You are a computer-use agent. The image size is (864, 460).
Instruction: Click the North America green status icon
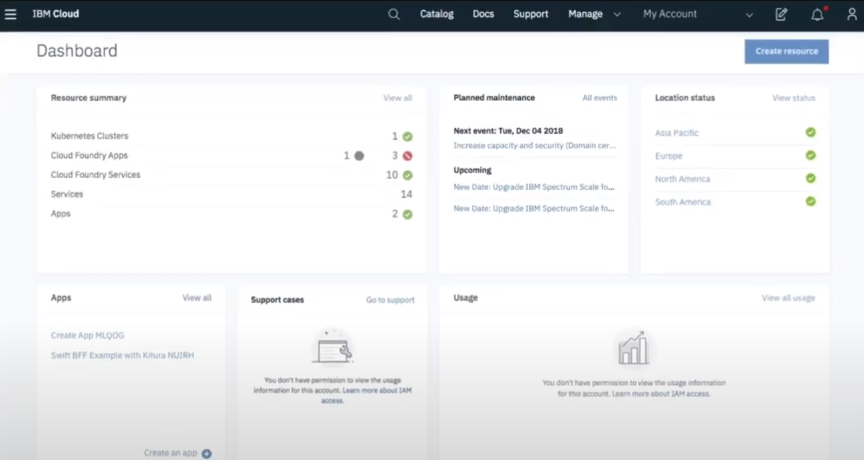811,178
